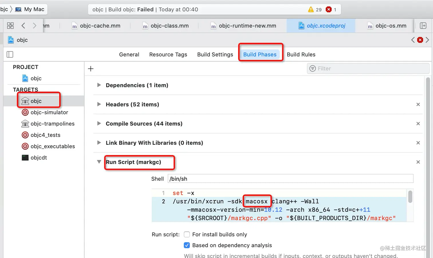The height and width of the screenshot is (258, 433).
Task: Select the My Mac destination icon
Action: coord(18,9)
